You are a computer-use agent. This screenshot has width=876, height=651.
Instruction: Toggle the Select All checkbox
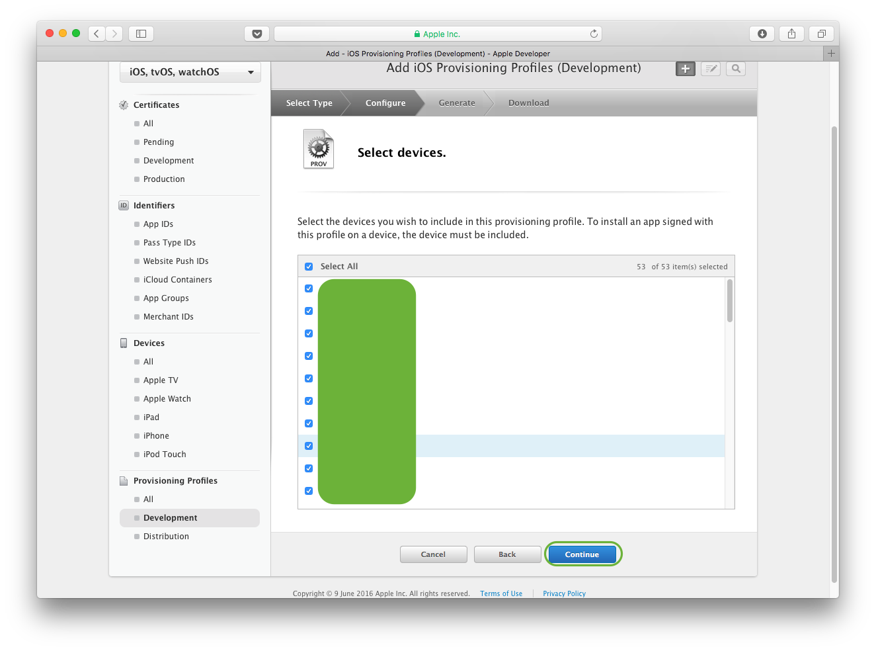point(309,267)
